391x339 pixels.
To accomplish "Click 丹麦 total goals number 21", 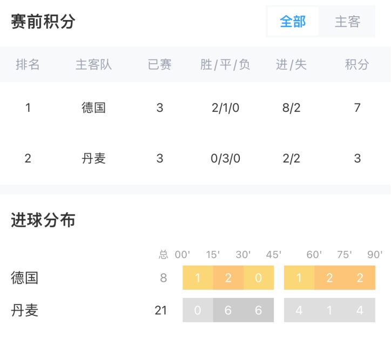I will coord(160,310).
